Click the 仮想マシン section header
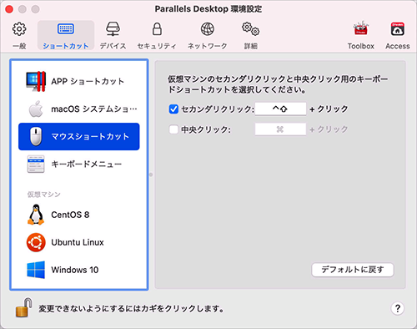Screen dimensions: 417x329 tap(44, 195)
